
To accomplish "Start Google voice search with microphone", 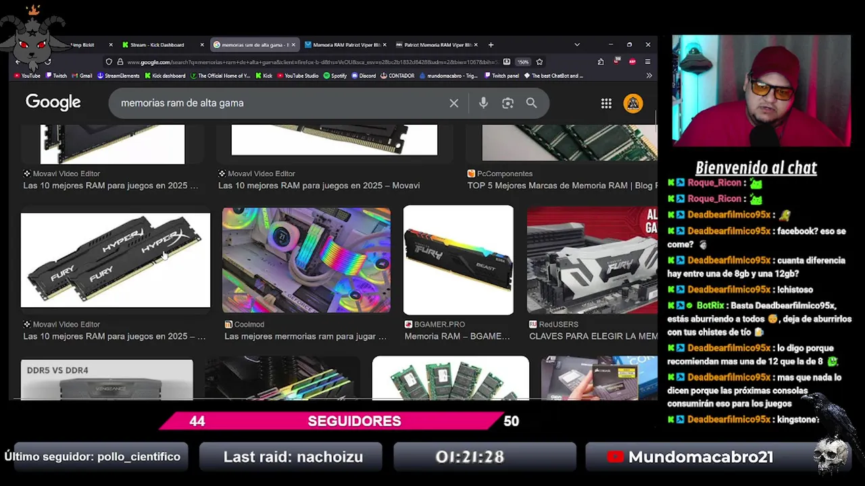I will point(483,103).
